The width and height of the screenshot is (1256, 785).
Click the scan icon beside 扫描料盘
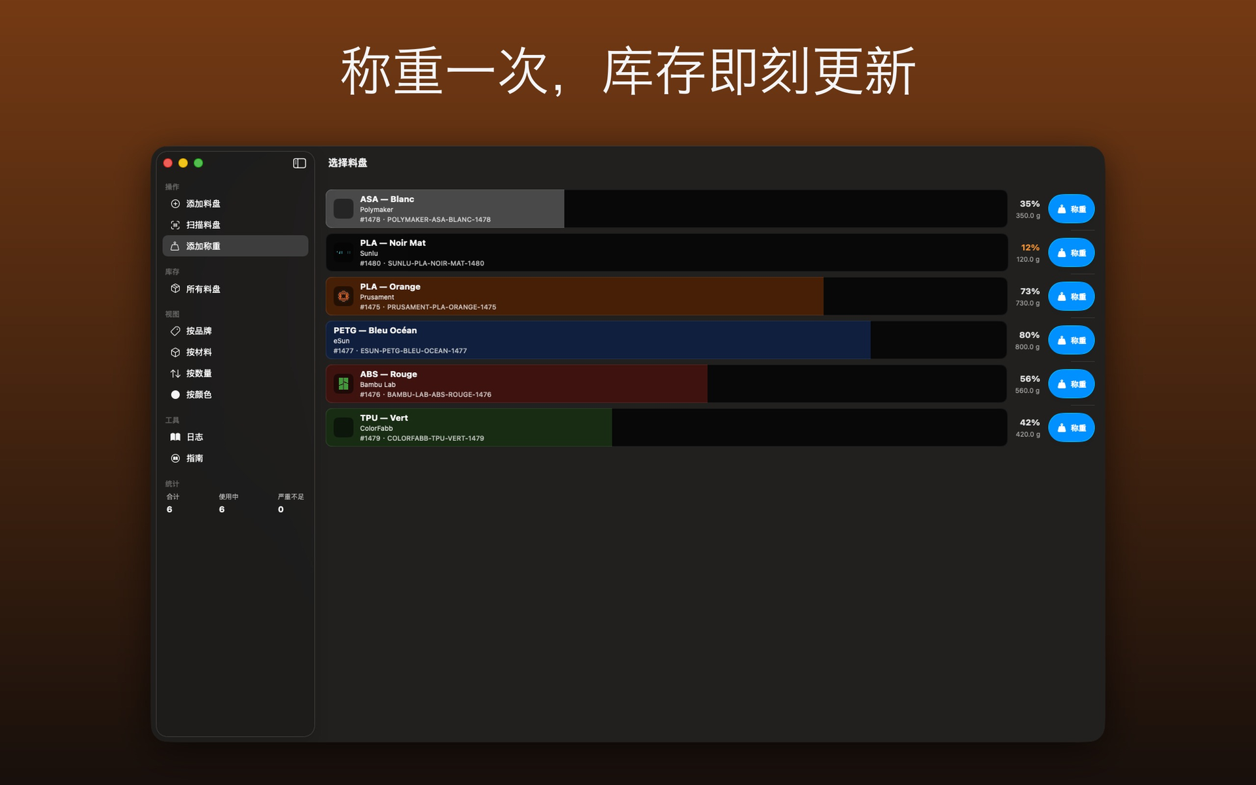[x=175, y=225]
